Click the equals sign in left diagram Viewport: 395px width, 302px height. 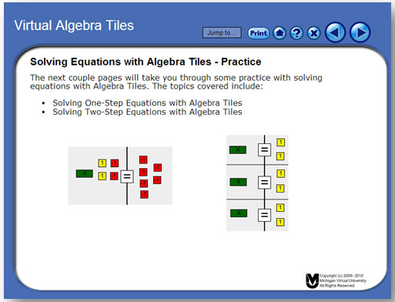pos(127,176)
